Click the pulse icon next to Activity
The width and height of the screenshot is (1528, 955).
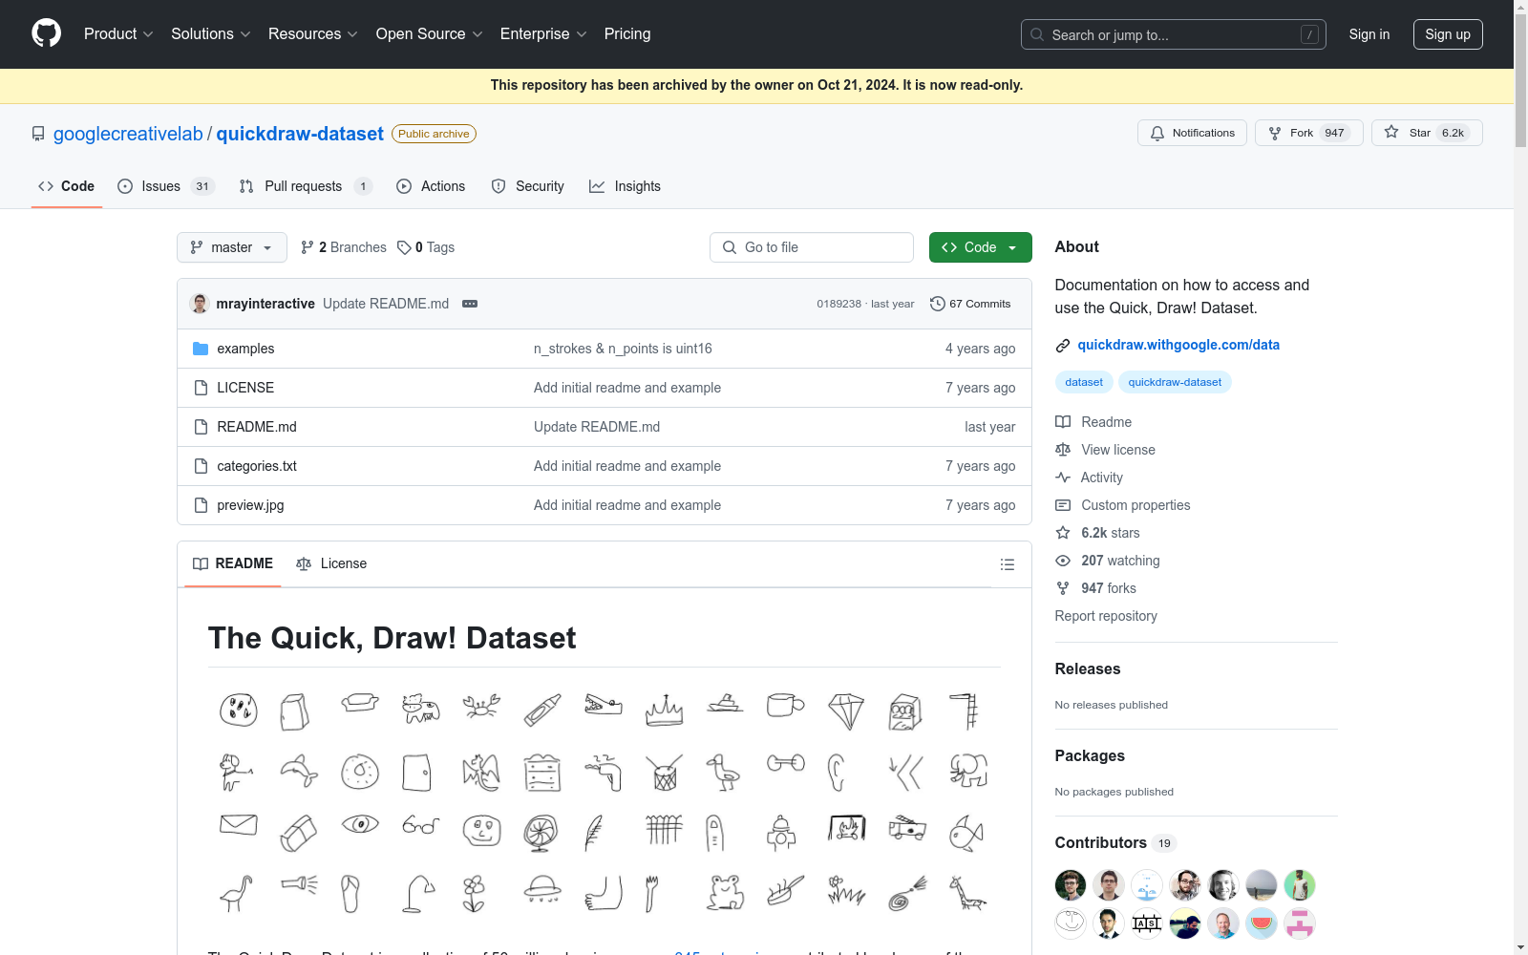tap(1063, 477)
